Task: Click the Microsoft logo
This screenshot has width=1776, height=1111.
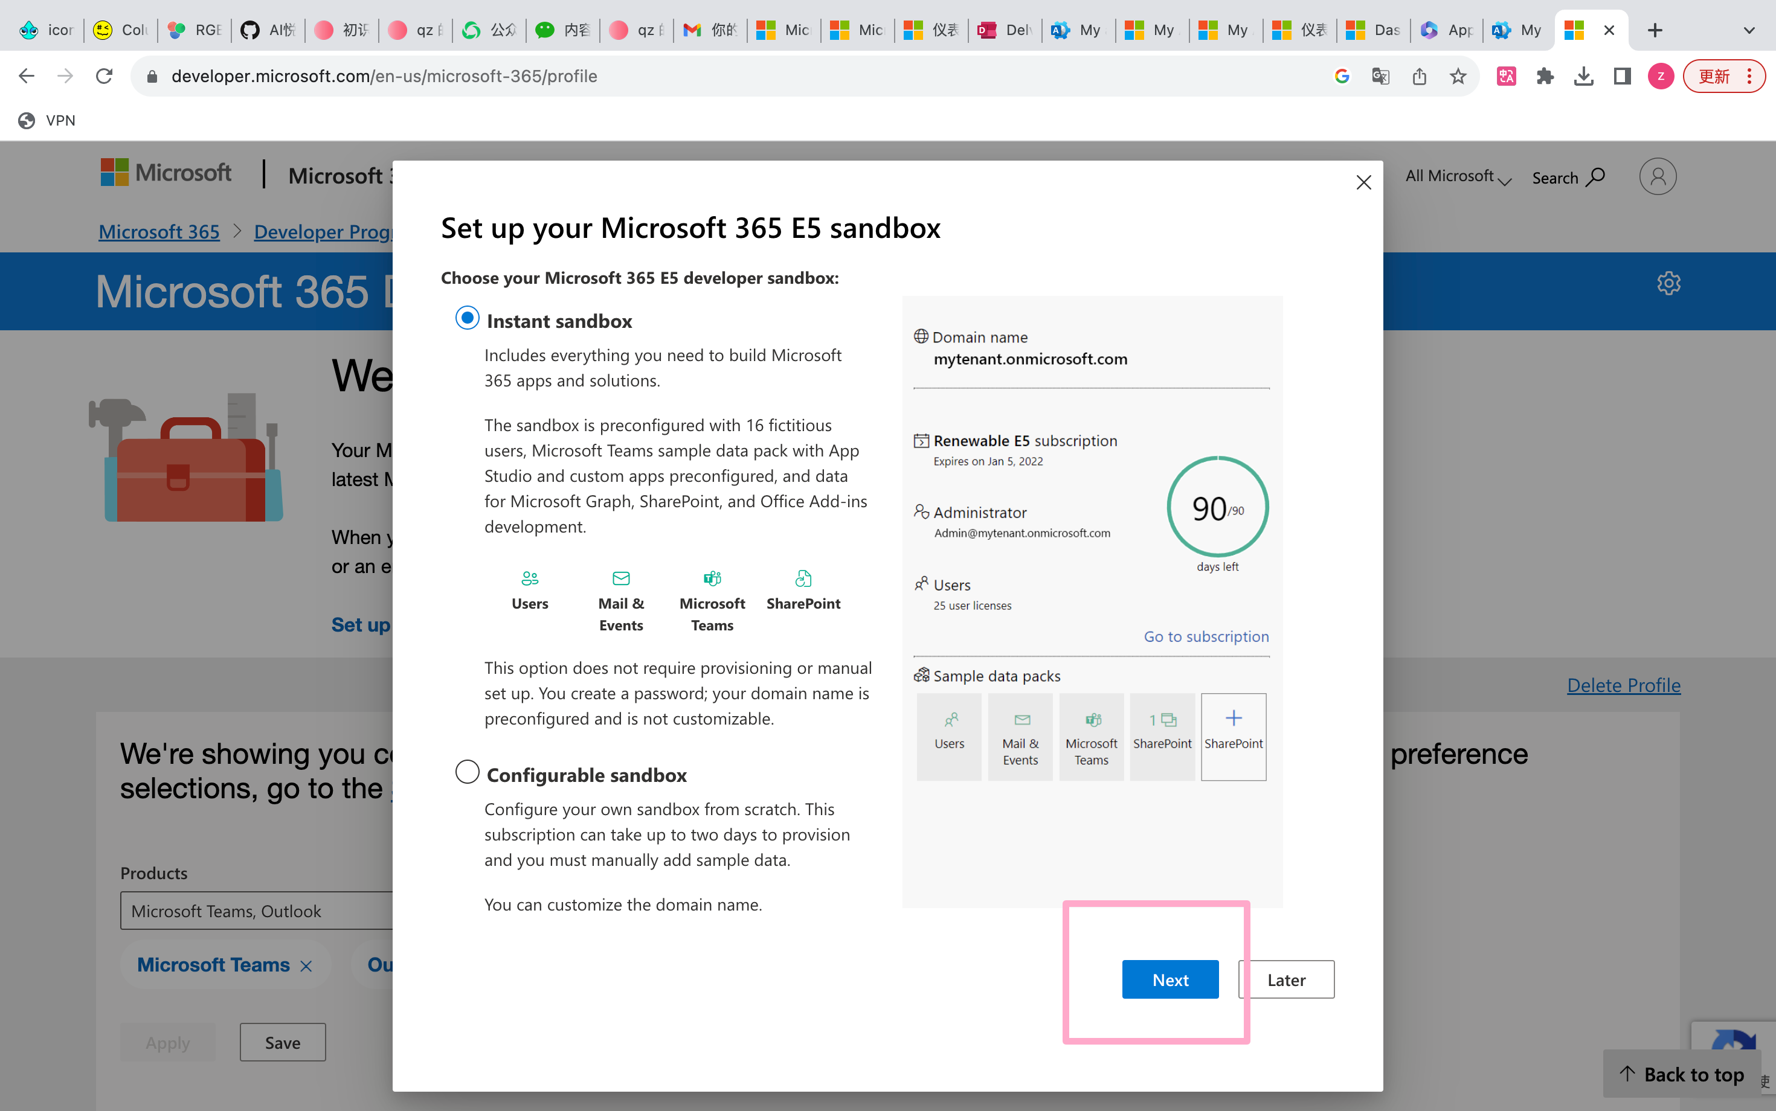Action: pyautogui.click(x=166, y=173)
